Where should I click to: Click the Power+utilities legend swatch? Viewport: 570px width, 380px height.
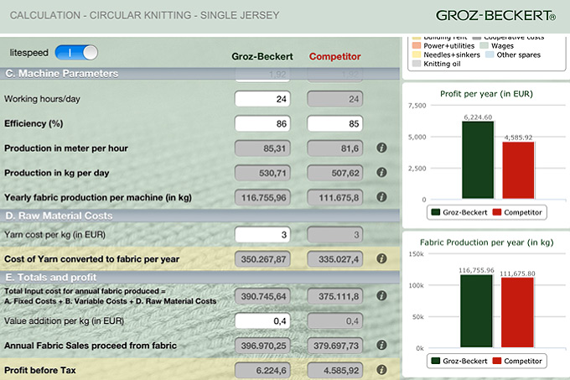(417, 45)
